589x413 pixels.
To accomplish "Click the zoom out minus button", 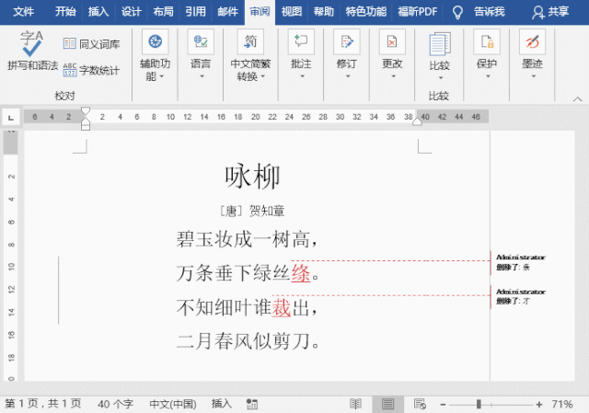I will click(443, 405).
